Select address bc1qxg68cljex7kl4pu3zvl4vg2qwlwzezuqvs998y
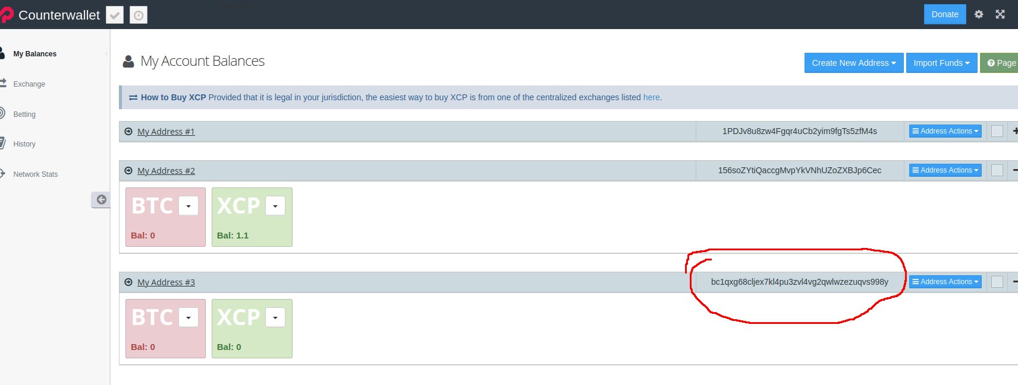 pos(800,282)
